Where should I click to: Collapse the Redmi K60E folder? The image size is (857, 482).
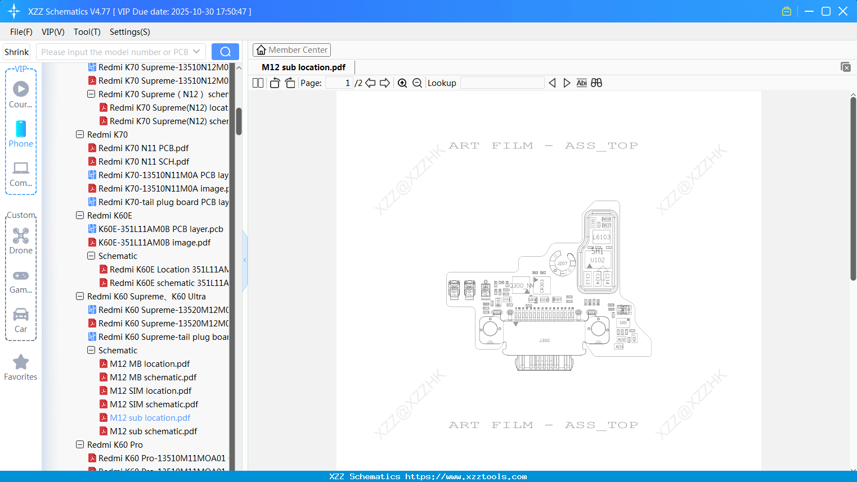tap(80, 216)
